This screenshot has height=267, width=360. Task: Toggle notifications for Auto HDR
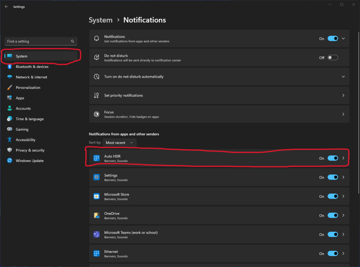333,158
